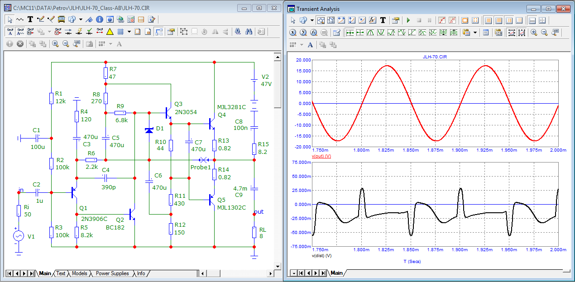Click the schematic vertical scrollbar down arrow
This screenshot has width=575, height=282.
click(x=277, y=266)
